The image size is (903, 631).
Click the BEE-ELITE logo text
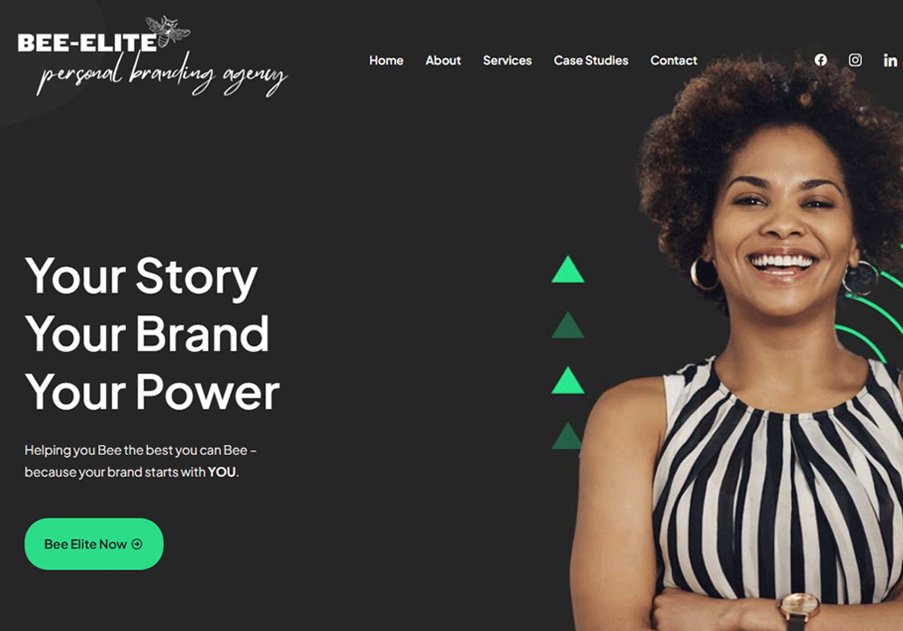87,42
